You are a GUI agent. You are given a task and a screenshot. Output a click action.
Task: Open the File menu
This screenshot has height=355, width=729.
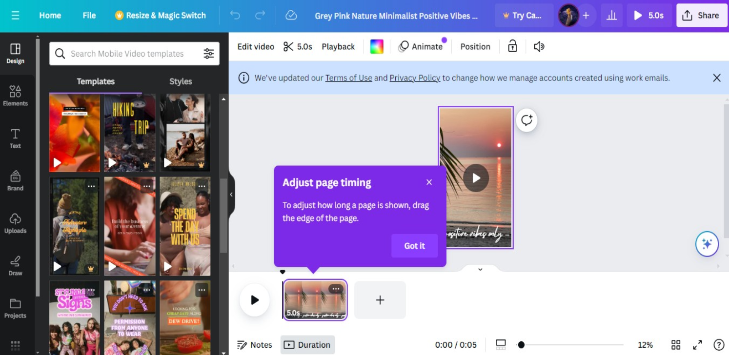(89, 15)
